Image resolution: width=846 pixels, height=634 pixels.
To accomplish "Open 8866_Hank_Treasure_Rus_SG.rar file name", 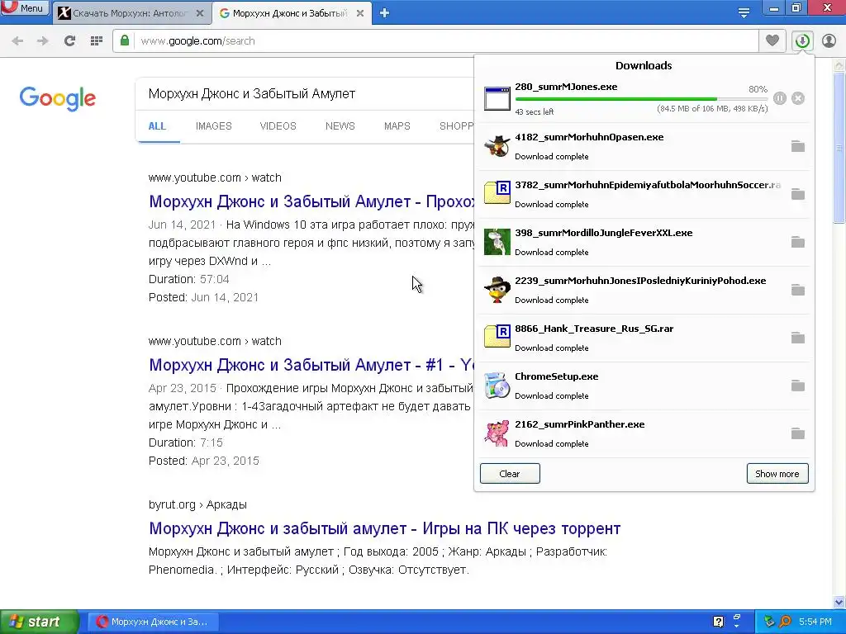I will pyautogui.click(x=594, y=329).
